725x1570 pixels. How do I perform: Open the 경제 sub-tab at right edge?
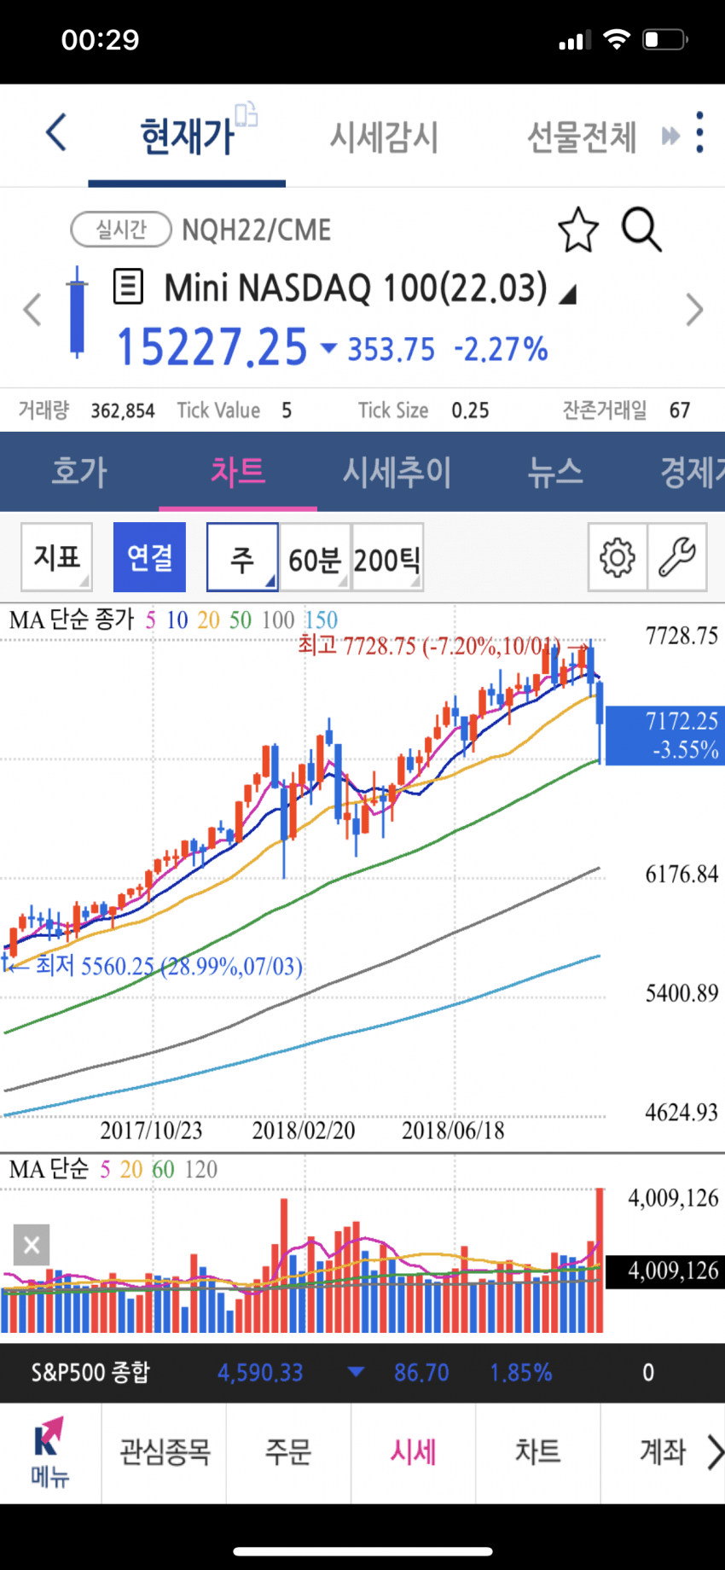[x=692, y=472]
